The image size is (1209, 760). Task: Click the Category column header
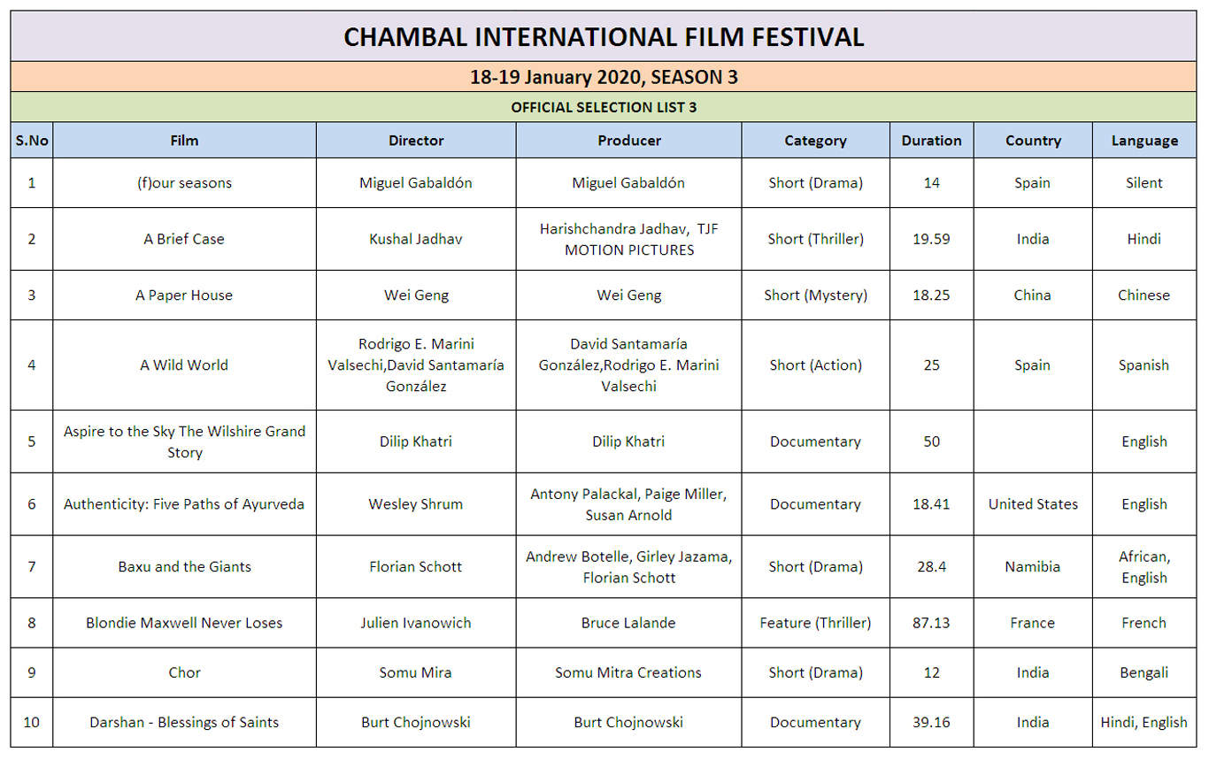tap(815, 140)
